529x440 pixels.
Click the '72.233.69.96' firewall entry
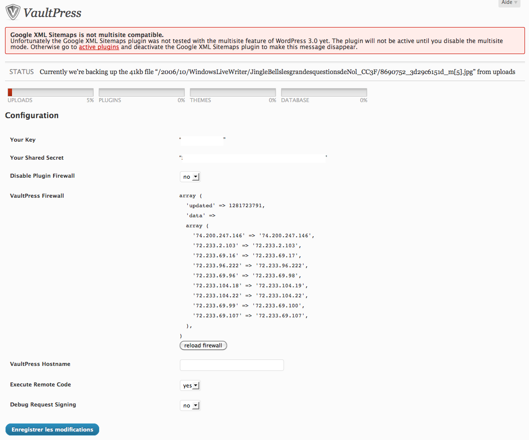pos(247,275)
